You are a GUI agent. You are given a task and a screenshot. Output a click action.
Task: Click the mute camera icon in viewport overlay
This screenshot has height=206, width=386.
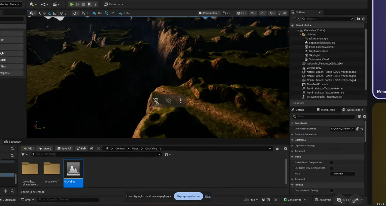[x=168, y=101]
